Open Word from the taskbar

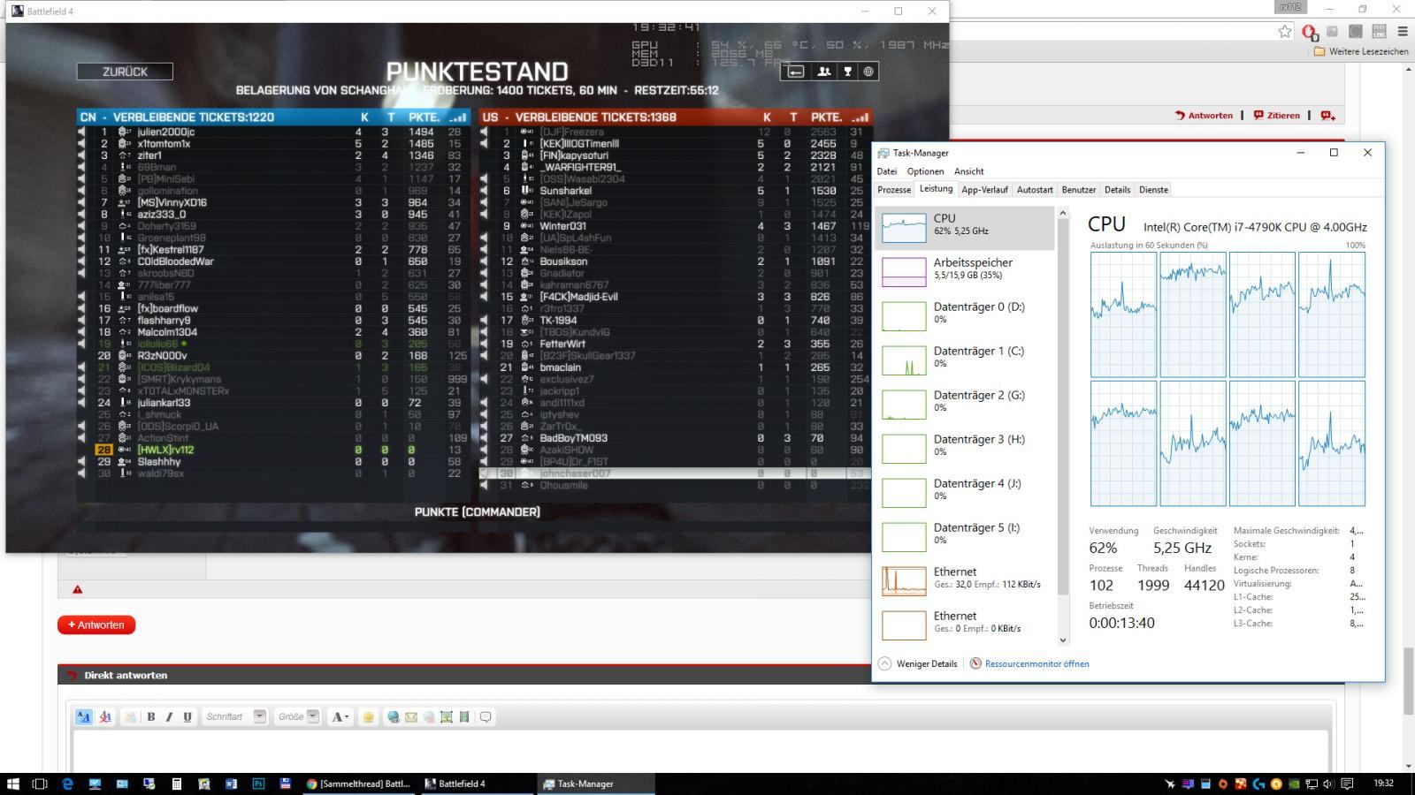(x=232, y=784)
